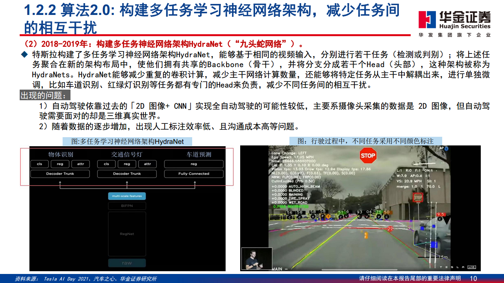
Task: Click the LIVE badge near the Tesla wordmark
Action: 471,267
